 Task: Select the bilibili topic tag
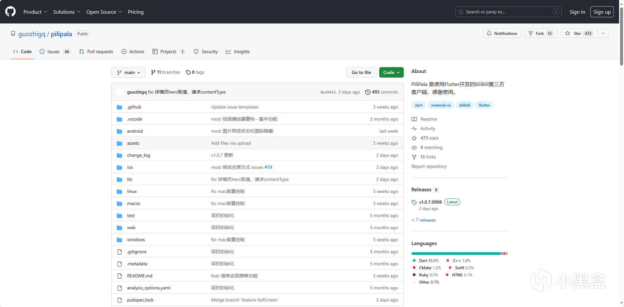click(465, 105)
